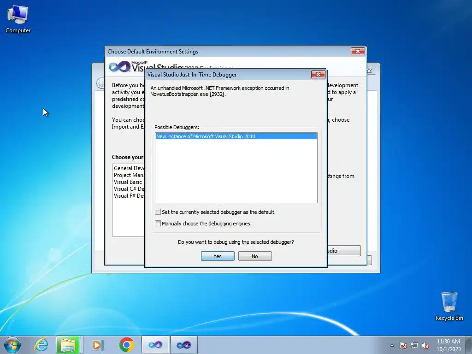472x354 pixels.
Task: Click back arrow of rear wizard window
Action: coord(100,83)
